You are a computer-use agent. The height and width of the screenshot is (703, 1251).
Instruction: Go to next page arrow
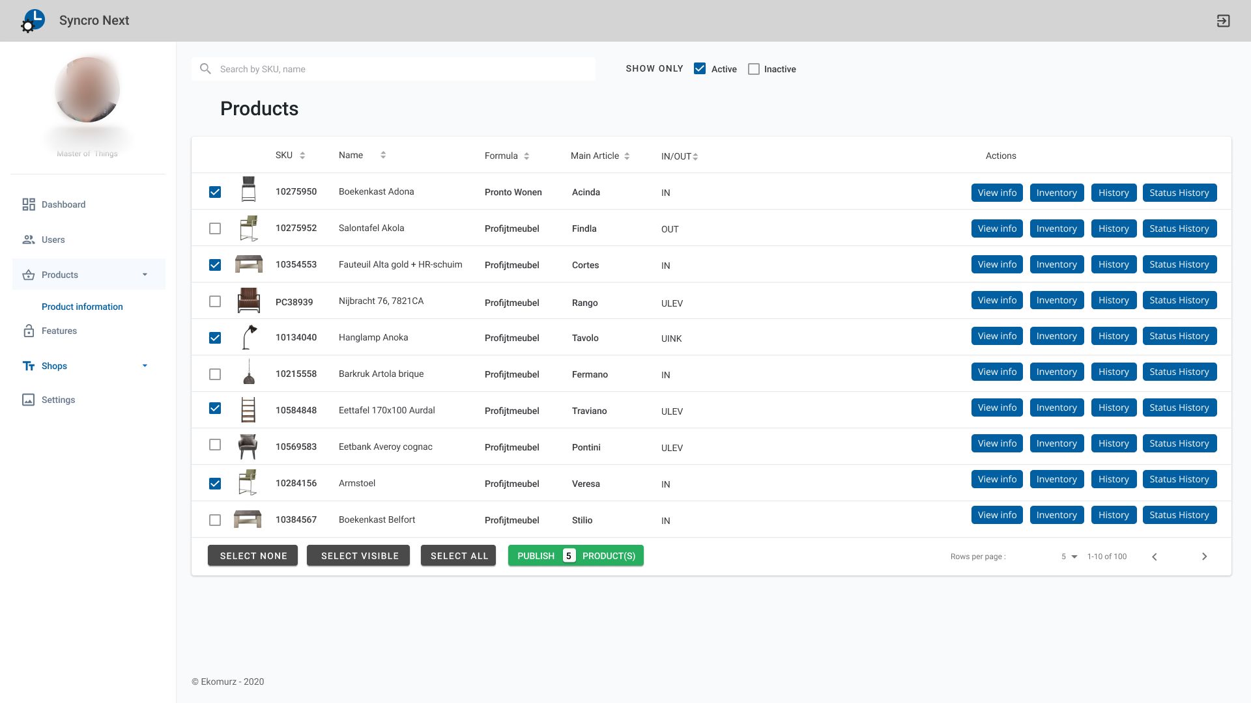(x=1204, y=557)
